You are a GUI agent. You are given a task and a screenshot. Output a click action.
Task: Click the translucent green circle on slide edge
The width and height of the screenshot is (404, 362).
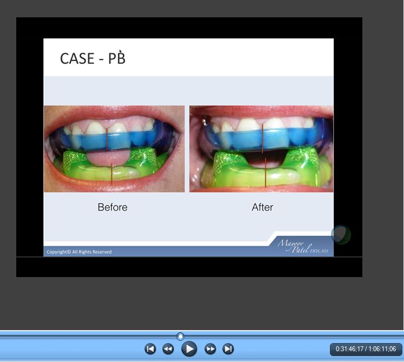[x=341, y=235]
